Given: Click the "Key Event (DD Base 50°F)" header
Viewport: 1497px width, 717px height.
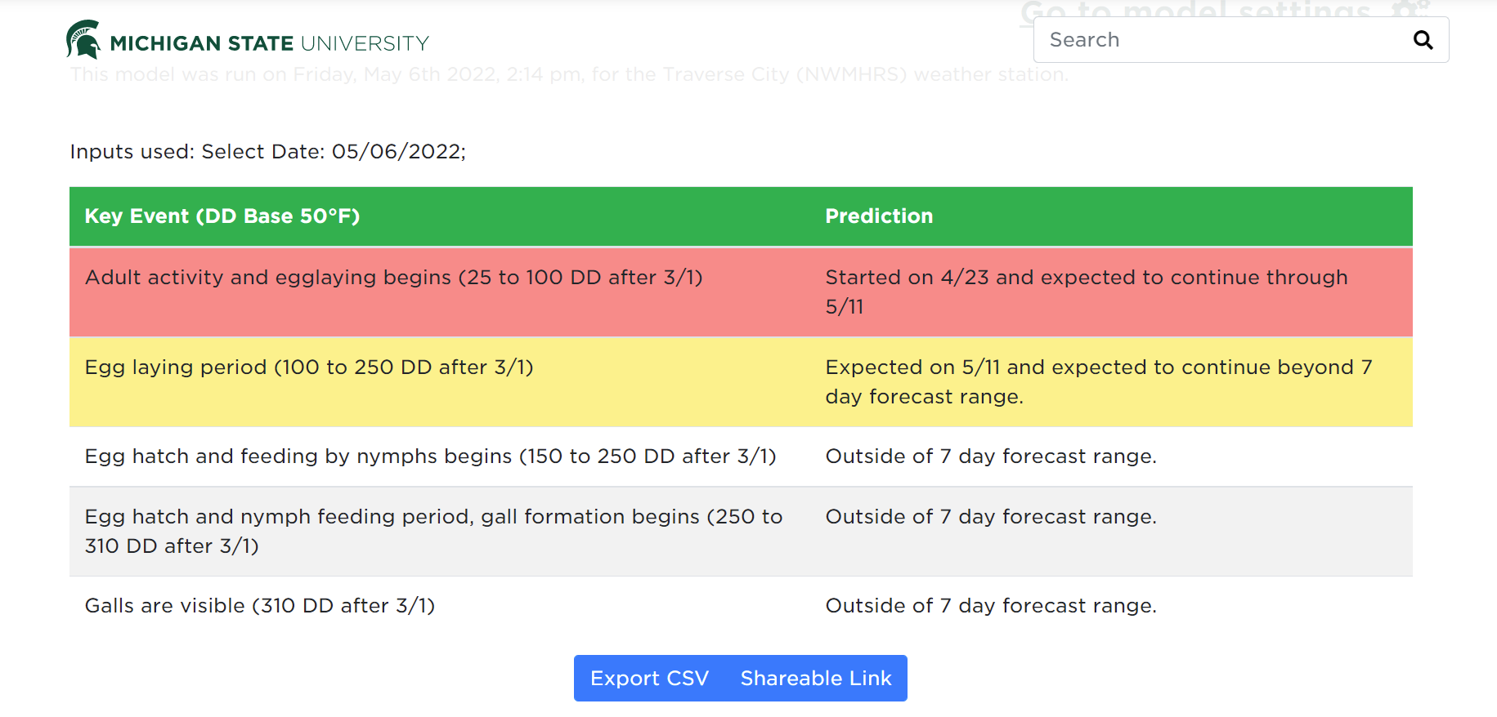Looking at the screenshot, I should [222, 216].
